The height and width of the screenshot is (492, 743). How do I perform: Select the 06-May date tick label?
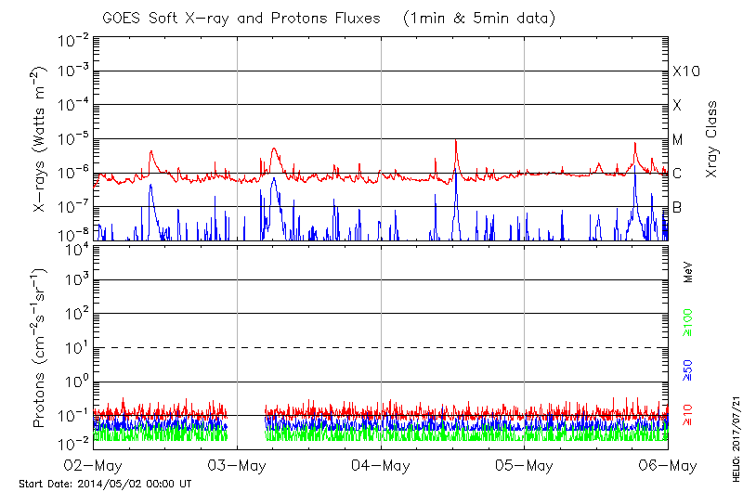666,464
